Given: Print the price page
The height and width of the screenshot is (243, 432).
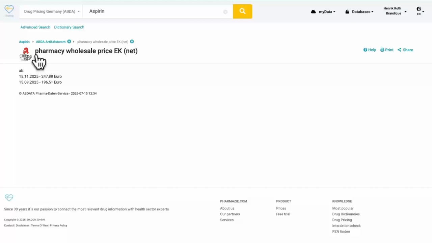Looking at the screenshot, I should click(387, 50).
